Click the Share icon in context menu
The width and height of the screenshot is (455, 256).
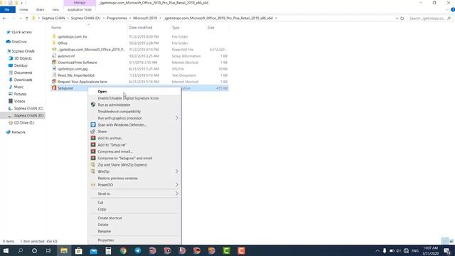(93, 132)
